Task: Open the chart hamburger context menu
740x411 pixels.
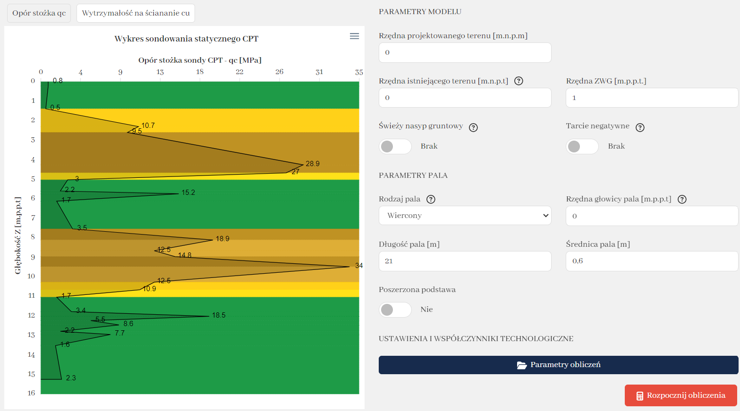Action: point(354,36)
